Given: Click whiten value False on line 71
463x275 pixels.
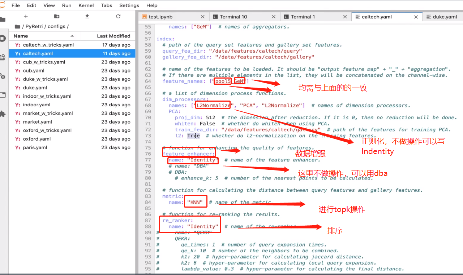Looking at the screenshot, I should [207, 124].
